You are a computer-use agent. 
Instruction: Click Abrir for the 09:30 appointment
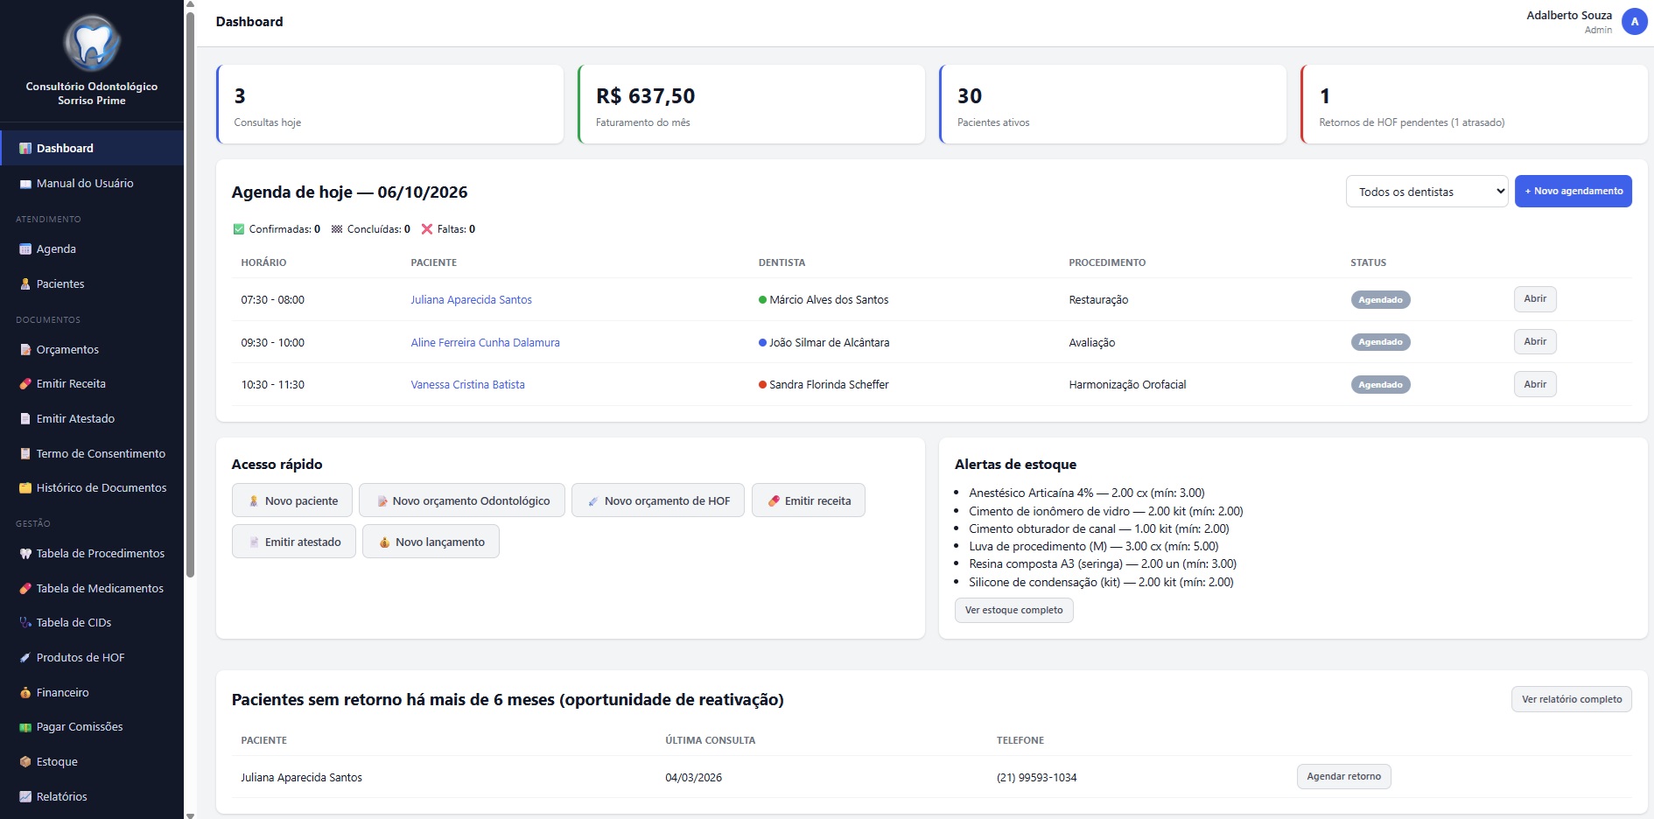click(1535, 342)
